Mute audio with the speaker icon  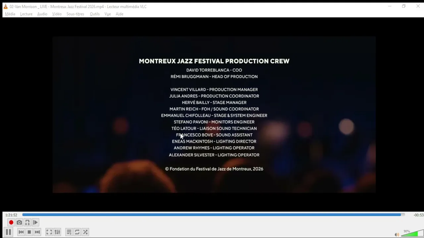(397, 234)
